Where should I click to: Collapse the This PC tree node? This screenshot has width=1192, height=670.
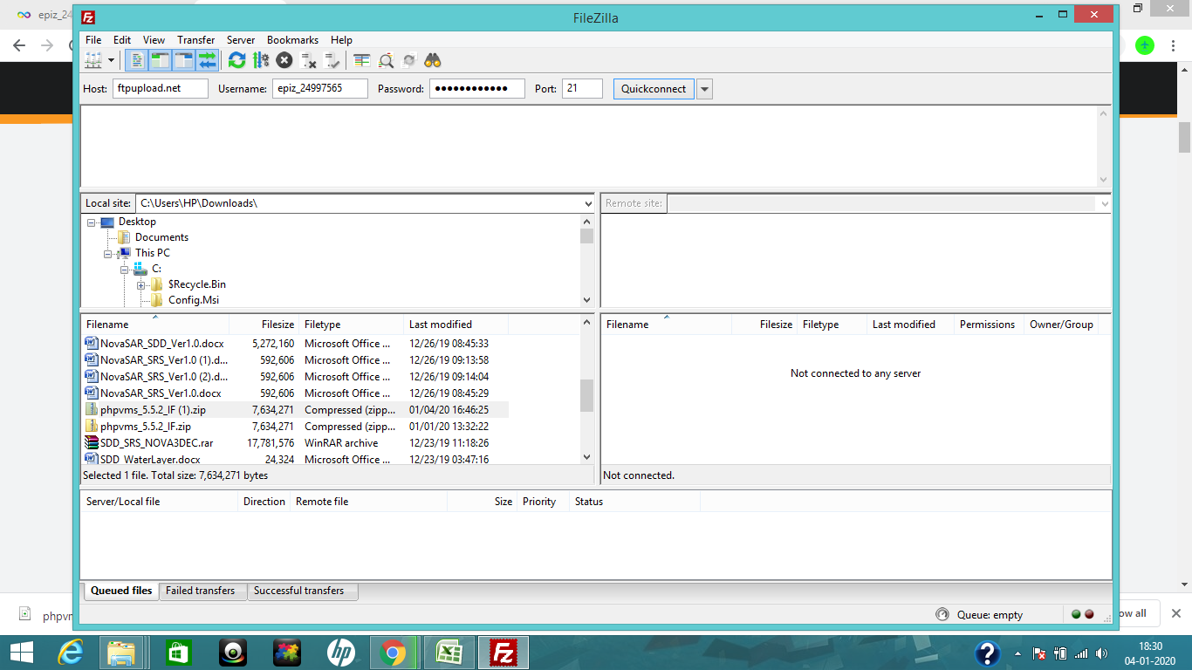(107, 254)
